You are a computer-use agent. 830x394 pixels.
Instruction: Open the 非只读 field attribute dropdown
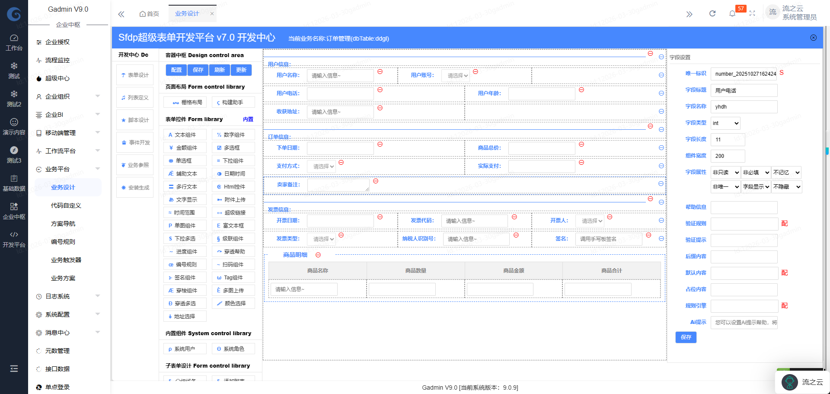tap(725, 173)
